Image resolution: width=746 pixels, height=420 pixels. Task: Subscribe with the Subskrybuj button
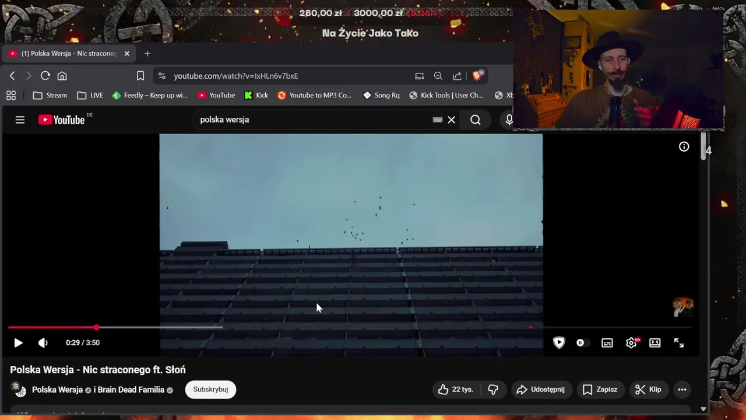pyautogui.click(x=210, y=390)
